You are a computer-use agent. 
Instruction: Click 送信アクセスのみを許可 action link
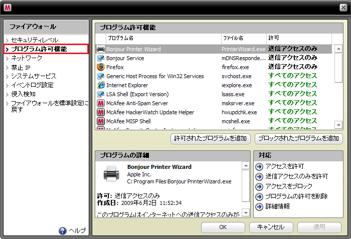point(296,176)
